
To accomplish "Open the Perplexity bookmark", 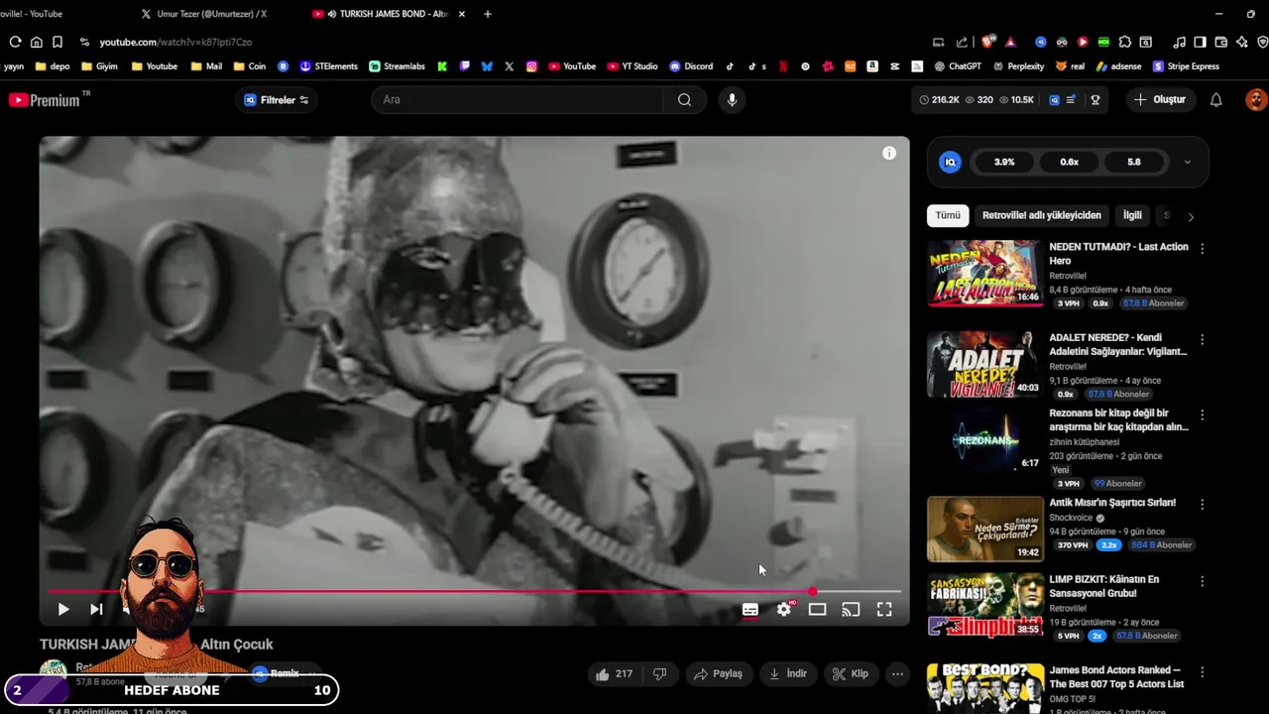I will [x=1017, y=66].
